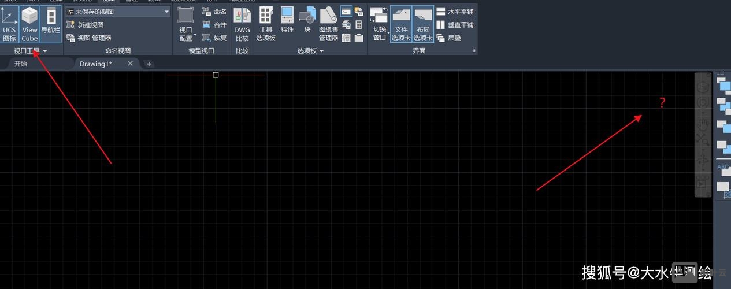
Task: Switch to the 开始 start tab
Action: [x=21, y=64]
